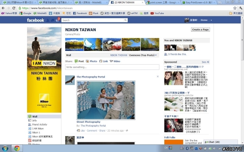This screenshot has height=152, width=244.
Task: Click the search magnifier button
Action: 125,20
